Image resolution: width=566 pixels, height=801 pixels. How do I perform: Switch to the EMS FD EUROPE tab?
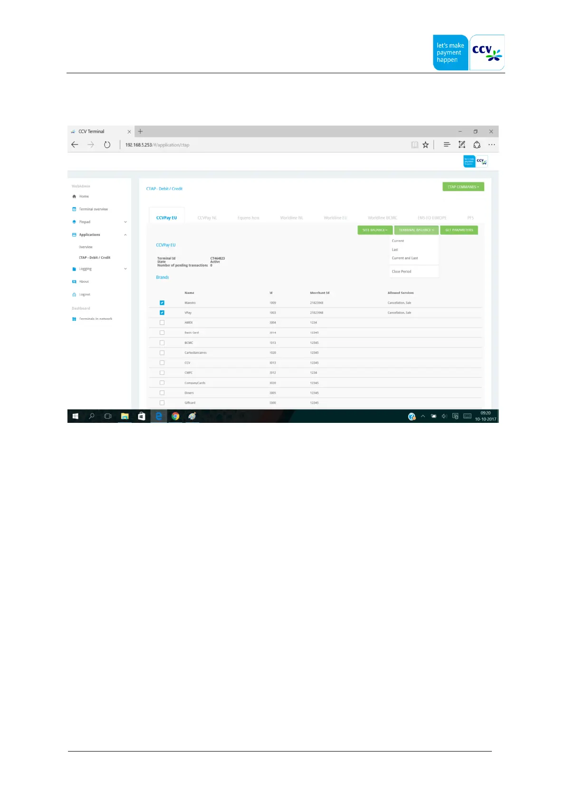[x=432, y=218]
